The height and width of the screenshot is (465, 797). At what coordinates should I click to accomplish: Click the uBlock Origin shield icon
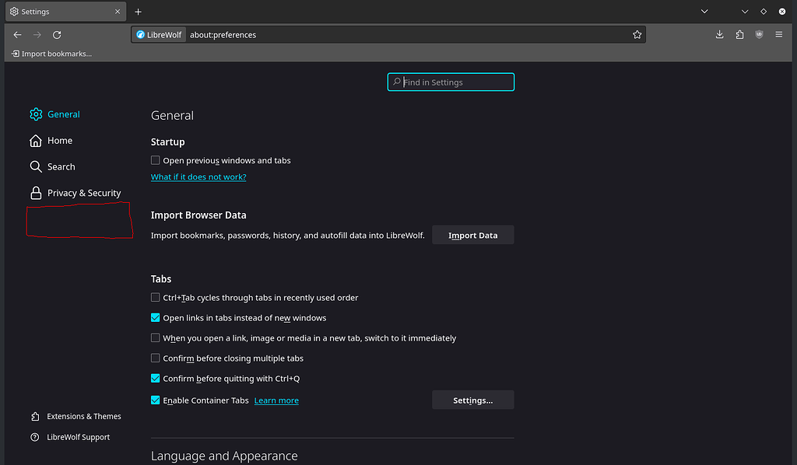(759, 34)
